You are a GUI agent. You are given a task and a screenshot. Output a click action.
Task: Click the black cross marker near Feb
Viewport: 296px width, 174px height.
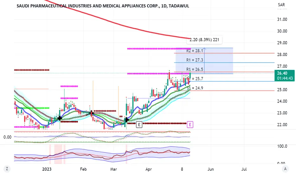click(91, 114)
